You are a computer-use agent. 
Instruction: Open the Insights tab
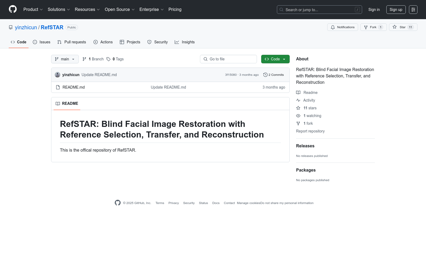coord(185,42)
